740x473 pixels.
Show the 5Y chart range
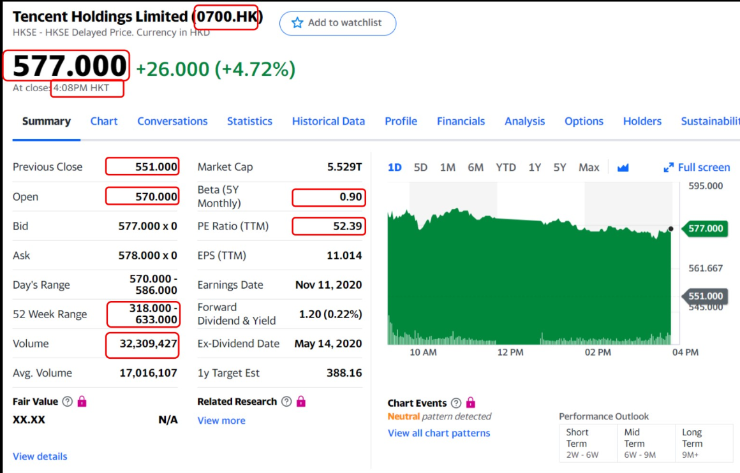click(x=559, y=168)
